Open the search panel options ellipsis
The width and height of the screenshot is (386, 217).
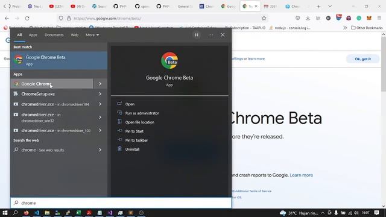point(210,35)
